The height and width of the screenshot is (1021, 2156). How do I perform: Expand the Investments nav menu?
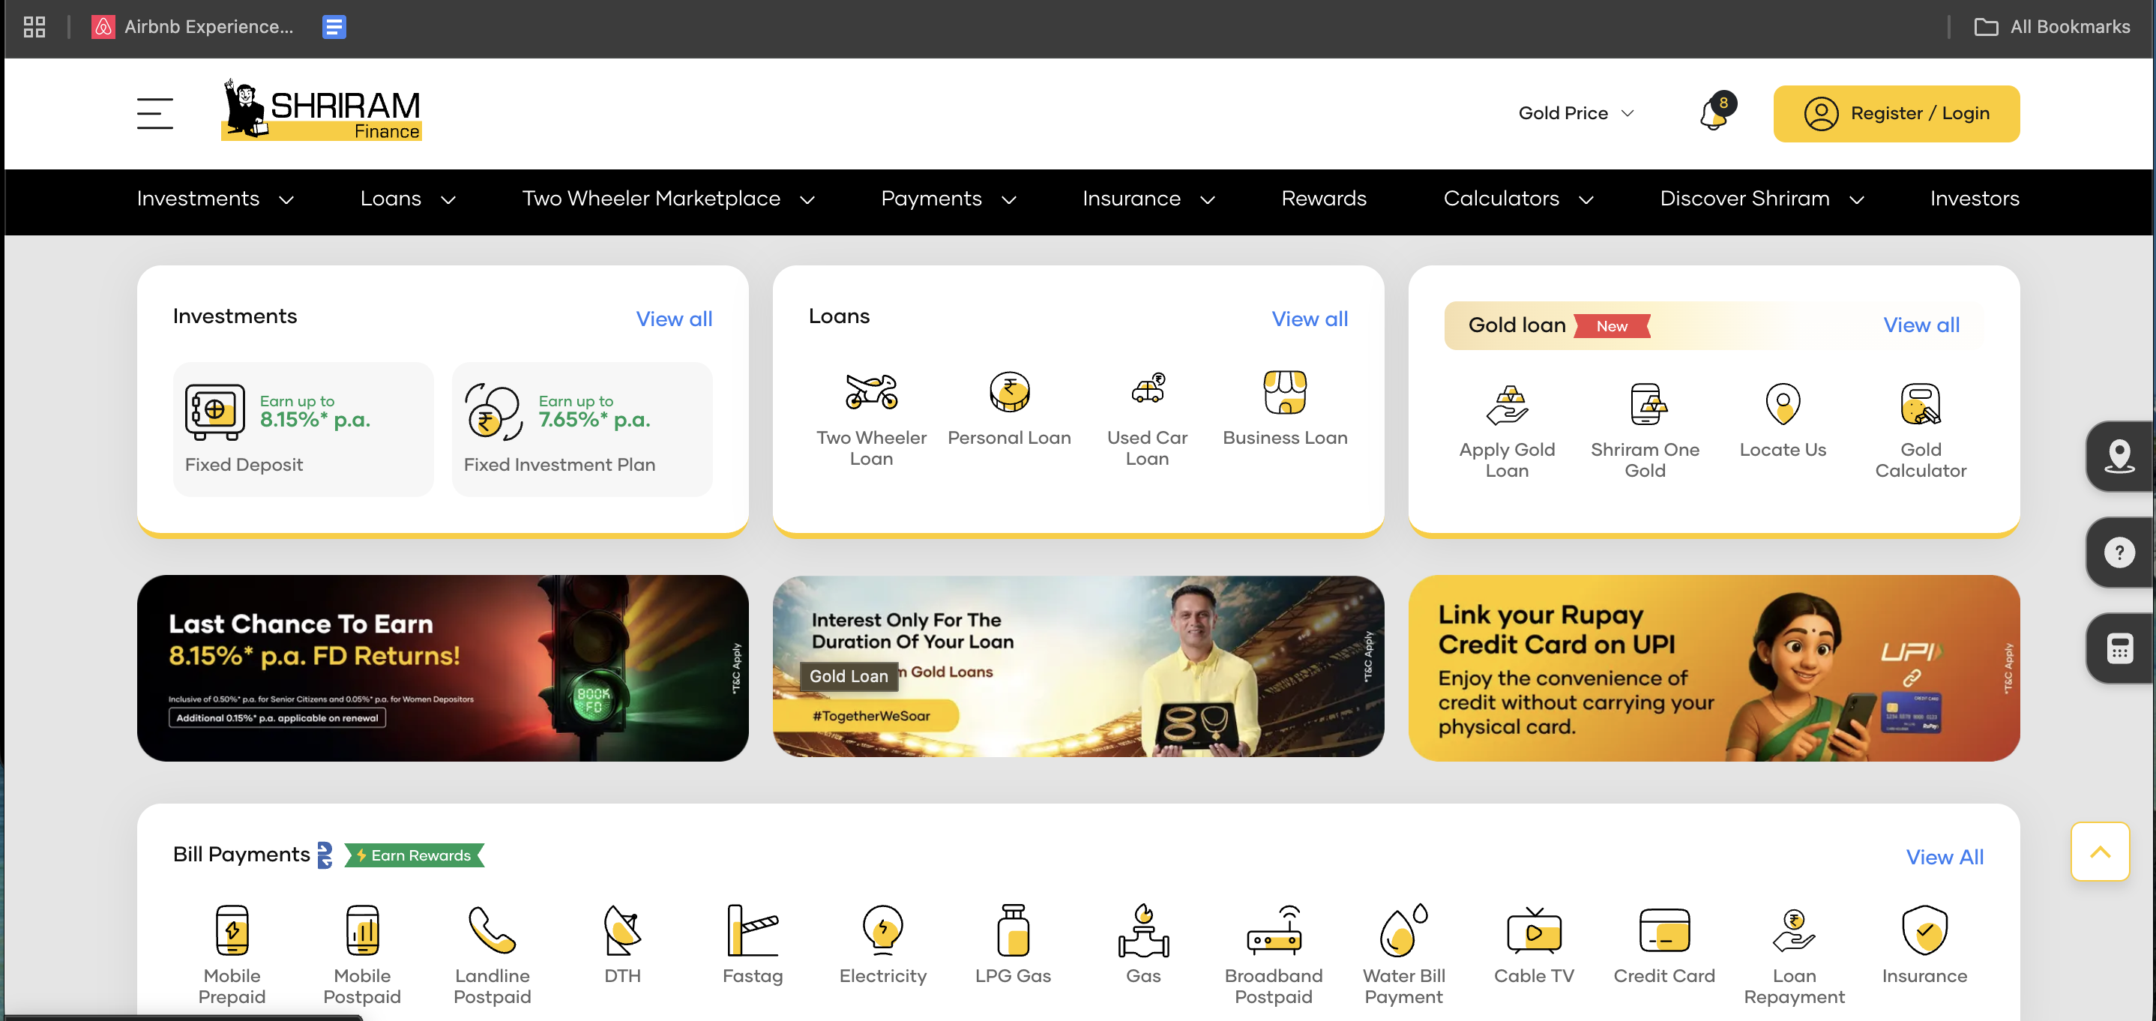tap(215, 199)
